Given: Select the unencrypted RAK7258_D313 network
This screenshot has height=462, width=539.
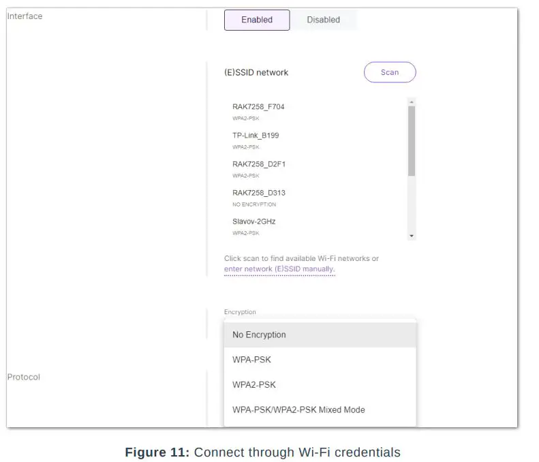Looking at the screenshot, I should 258,193.
